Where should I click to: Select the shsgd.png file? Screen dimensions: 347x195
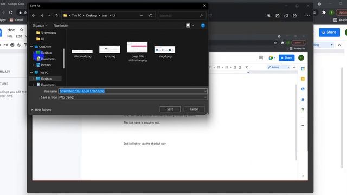[165, 52]
